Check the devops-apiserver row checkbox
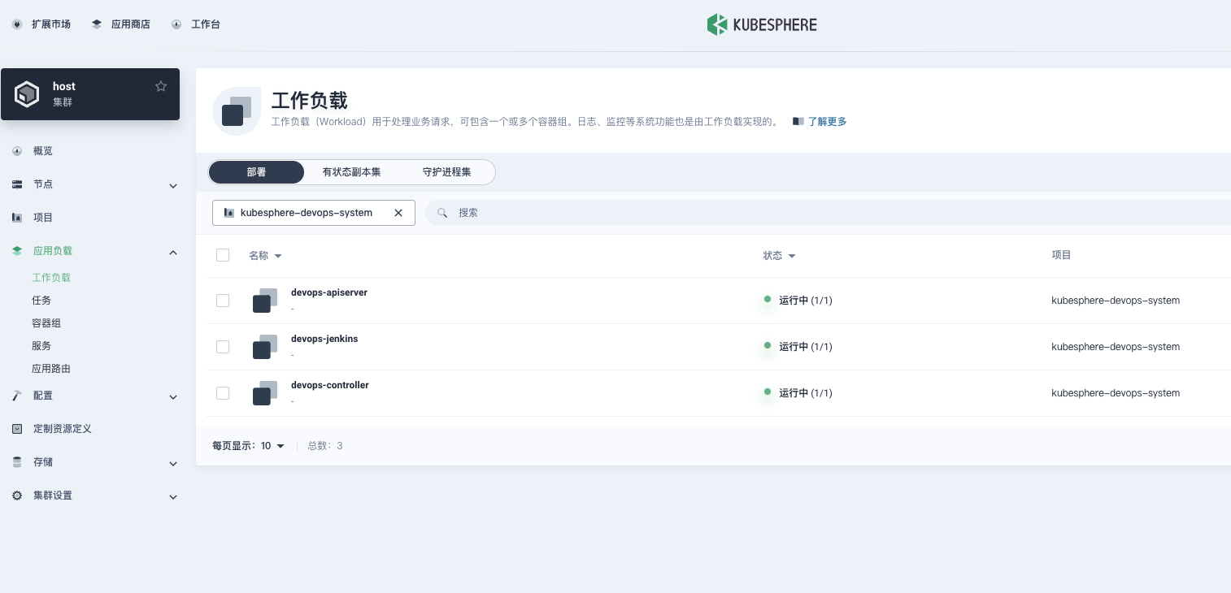The image size is (1231, 593). tap(223, 301)
